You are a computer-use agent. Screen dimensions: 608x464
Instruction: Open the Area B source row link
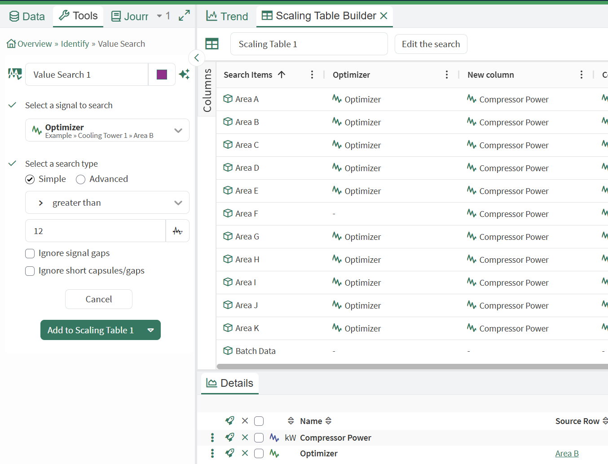coord(567,453)
